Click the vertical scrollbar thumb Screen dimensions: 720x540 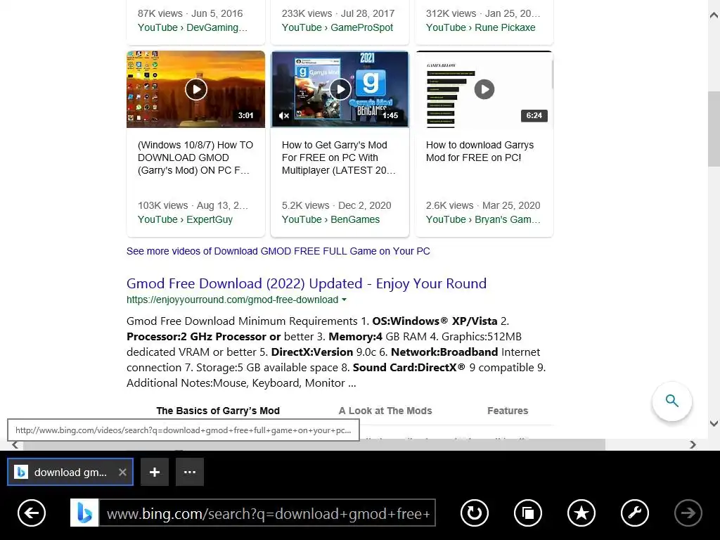click(714, 129)
